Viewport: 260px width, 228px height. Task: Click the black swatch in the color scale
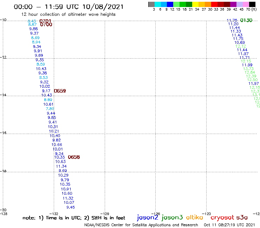point(252,4)
